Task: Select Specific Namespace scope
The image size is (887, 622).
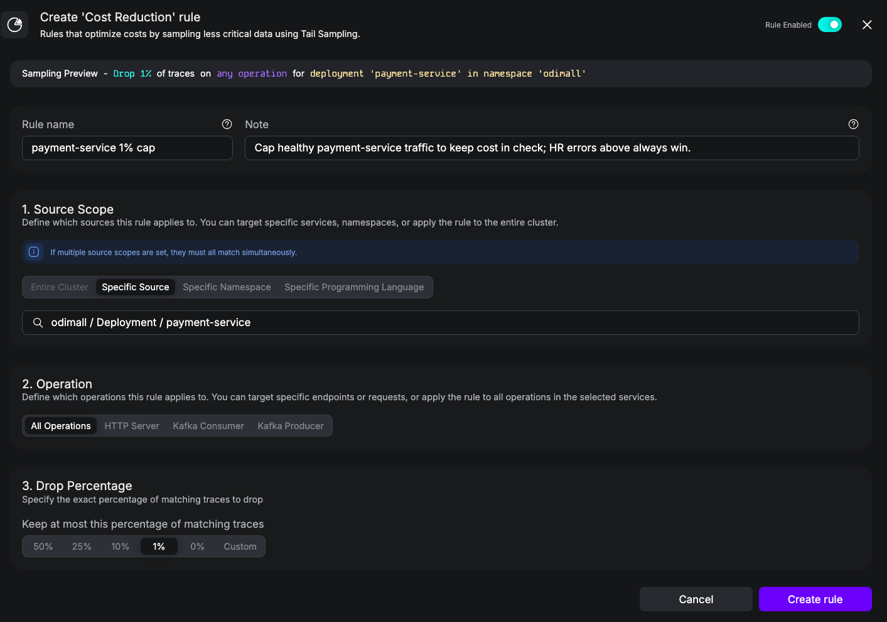Action: [x=227, y=287]
